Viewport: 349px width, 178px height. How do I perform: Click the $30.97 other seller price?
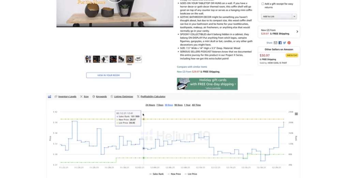point(264,55)
